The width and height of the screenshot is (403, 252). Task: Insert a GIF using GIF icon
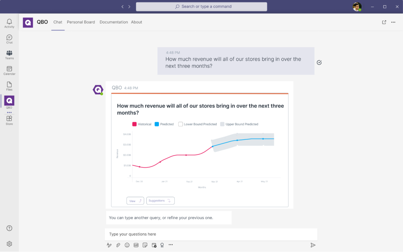pos(136,245)
